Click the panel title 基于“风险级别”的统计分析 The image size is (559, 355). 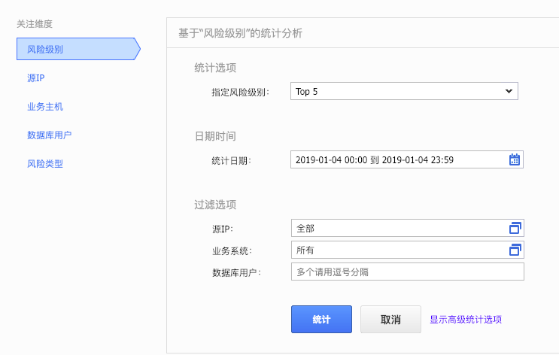click(241, 34)
